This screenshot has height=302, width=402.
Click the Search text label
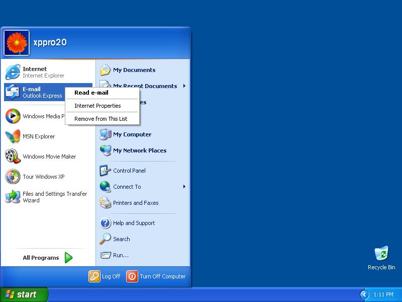coord(121,239)
